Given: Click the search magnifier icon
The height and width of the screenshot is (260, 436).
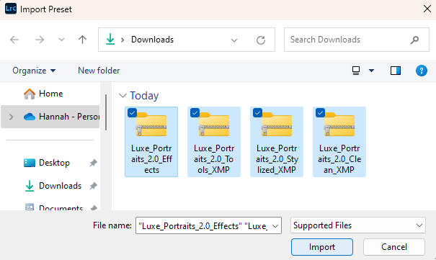Looking at the screenshot, I should click(414, 40).
